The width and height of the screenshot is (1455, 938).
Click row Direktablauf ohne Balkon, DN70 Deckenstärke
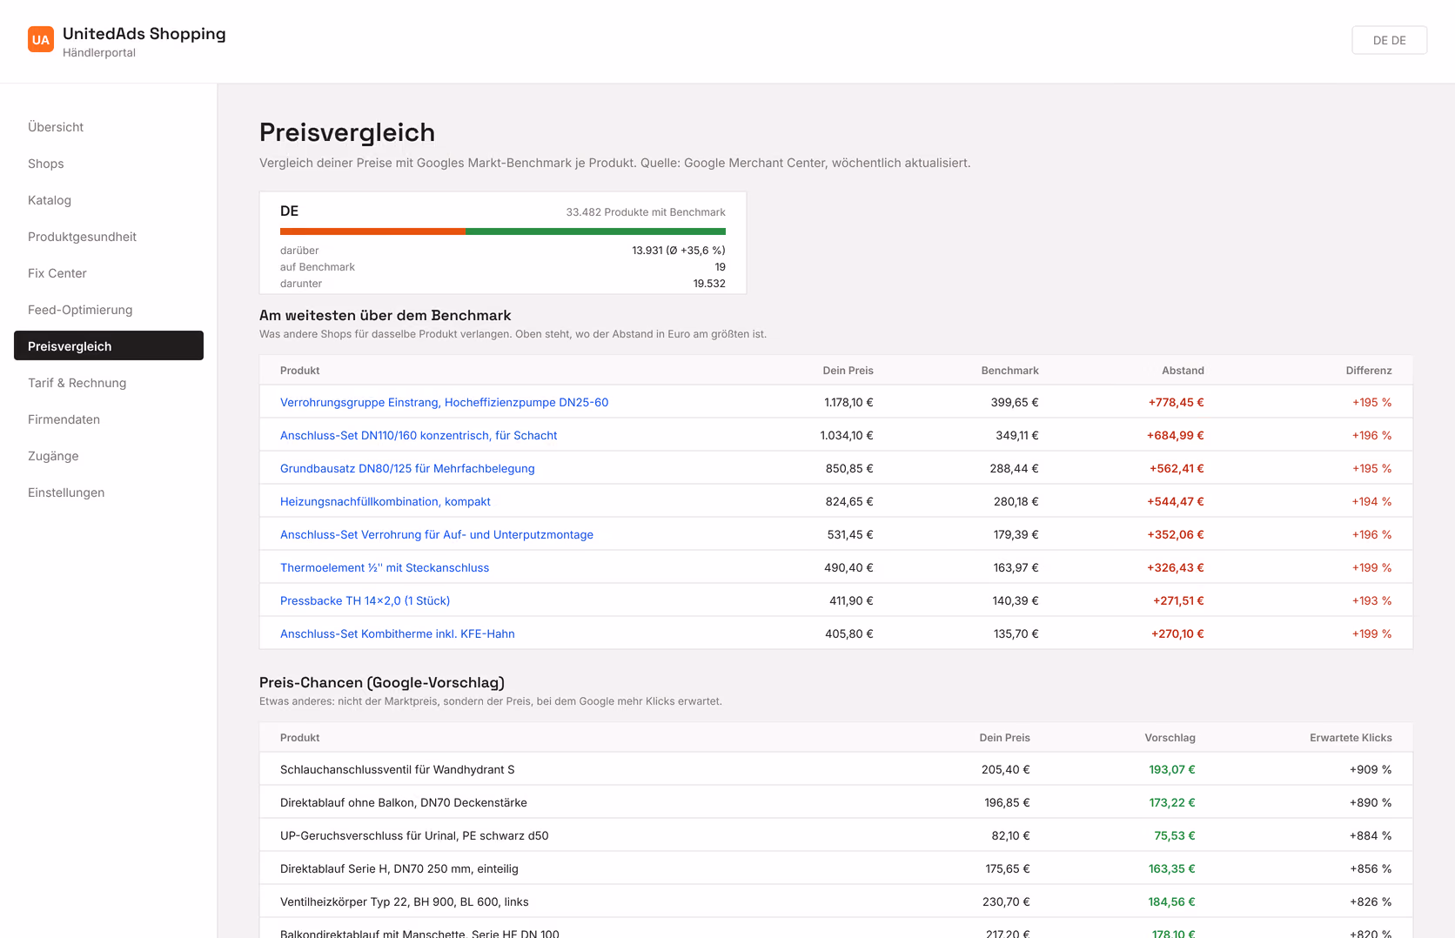pos(836,802)
